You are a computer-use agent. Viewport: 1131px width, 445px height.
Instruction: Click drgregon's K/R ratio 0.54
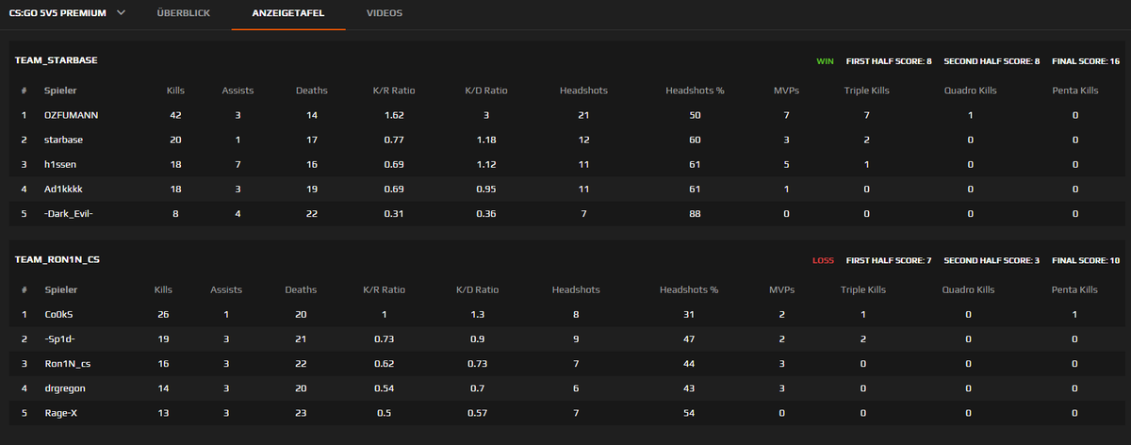pyautogui.click(x=383, y=387)
